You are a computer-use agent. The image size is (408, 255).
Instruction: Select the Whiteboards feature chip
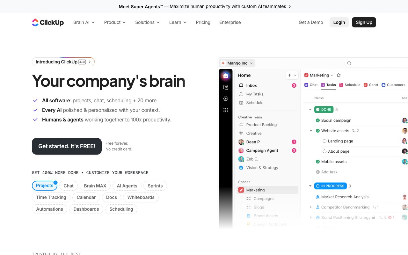pos(141,197)
